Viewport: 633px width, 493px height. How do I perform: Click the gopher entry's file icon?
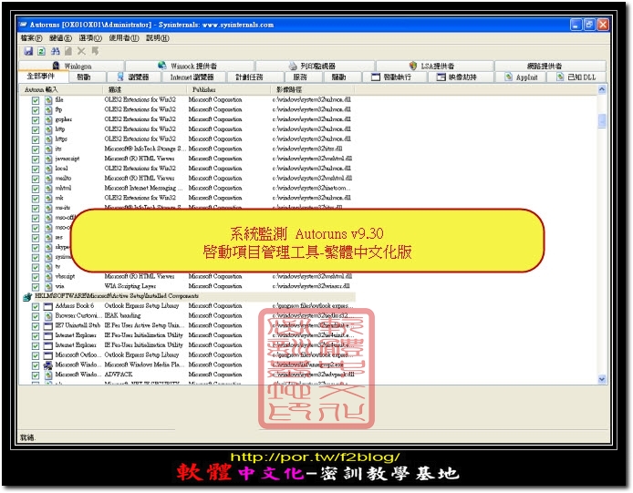point(47,118)
